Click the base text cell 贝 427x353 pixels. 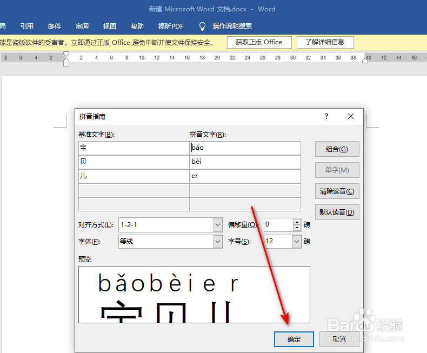[134, 162]
